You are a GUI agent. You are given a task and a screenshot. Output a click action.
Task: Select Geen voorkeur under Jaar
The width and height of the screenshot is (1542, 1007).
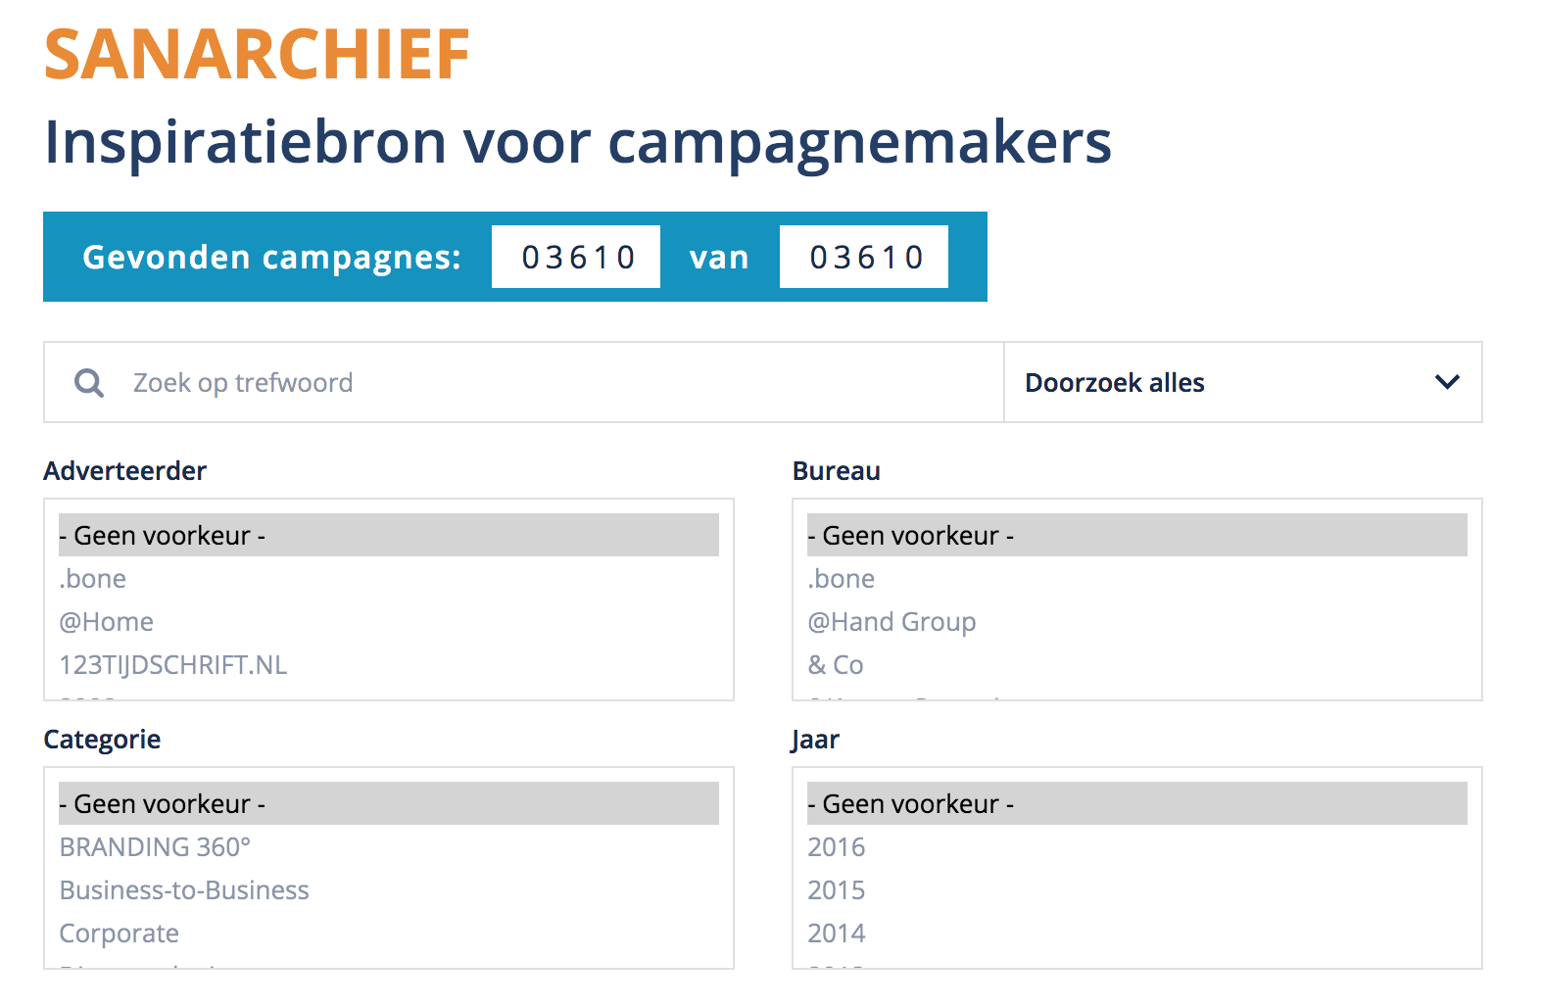click(x=1136, y=804)
